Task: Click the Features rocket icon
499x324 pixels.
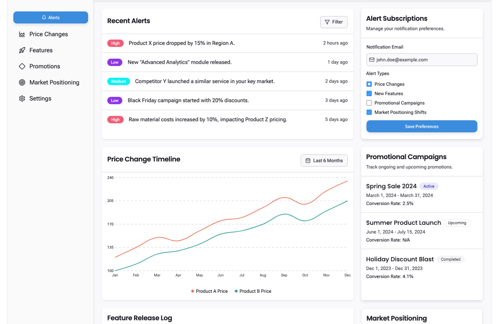Action: coord(22,50)
